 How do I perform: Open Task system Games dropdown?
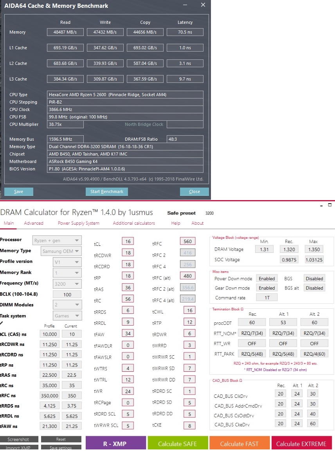click(67, 316)
